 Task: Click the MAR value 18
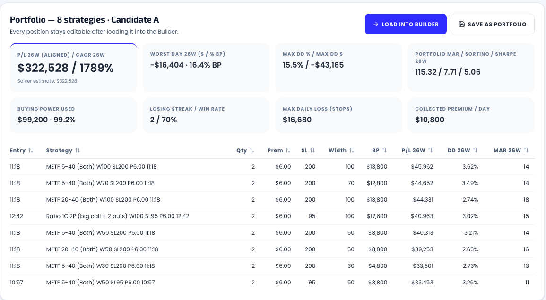click(526, 200)
